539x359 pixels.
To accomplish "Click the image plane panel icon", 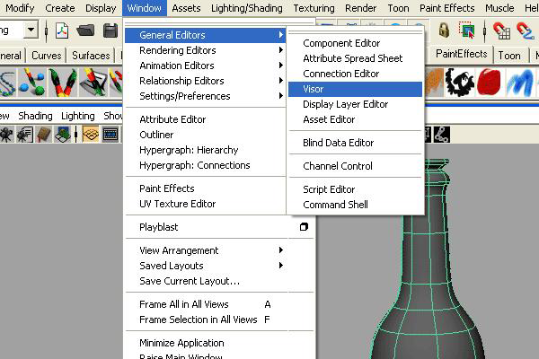I will coord(63,135).
